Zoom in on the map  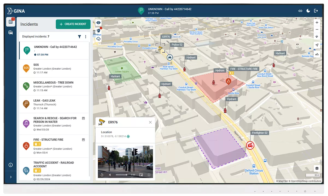click(x=317, y=23)
